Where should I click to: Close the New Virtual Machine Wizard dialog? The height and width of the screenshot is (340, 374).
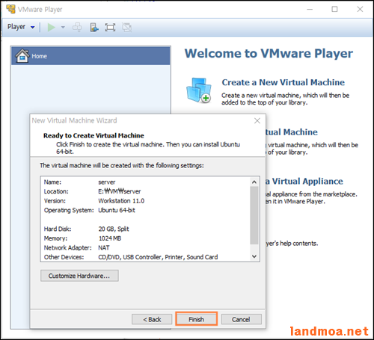coord(257,121)
